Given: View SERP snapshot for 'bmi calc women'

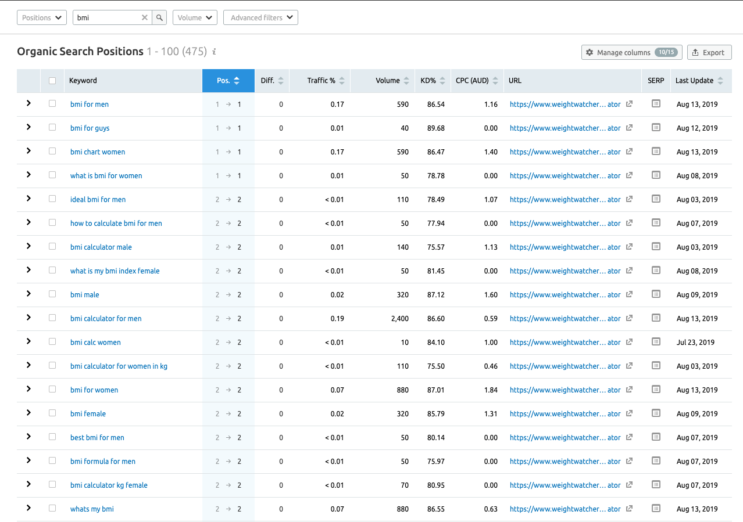Looking at the screenshot, I should tap(656, 342).
